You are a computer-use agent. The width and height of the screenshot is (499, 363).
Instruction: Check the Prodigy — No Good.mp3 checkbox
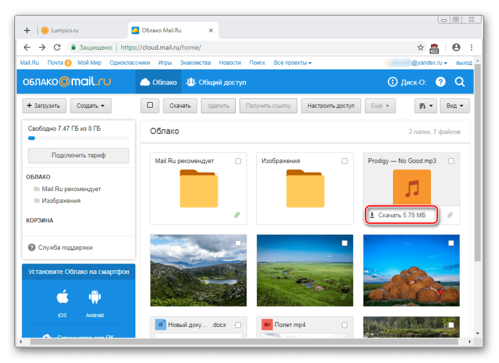coord(451,161)
